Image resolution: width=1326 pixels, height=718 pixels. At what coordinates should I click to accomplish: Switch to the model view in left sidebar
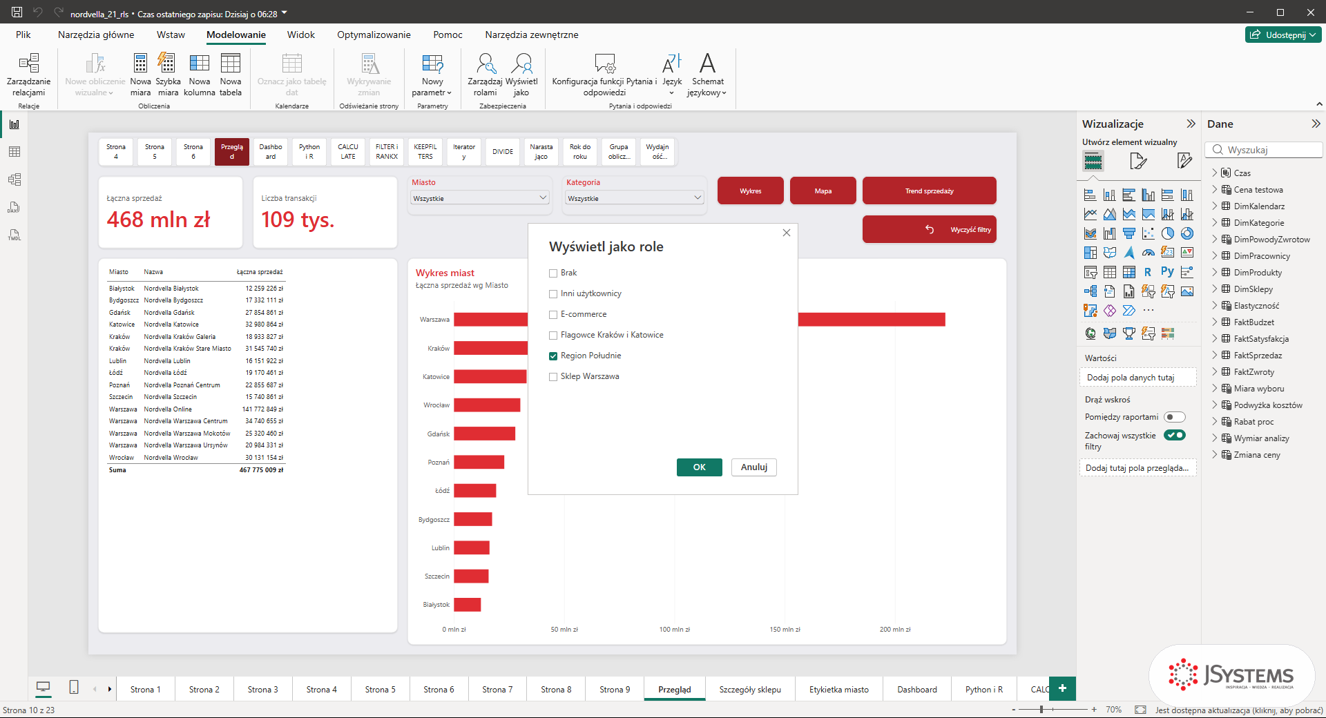click(15, 179)
